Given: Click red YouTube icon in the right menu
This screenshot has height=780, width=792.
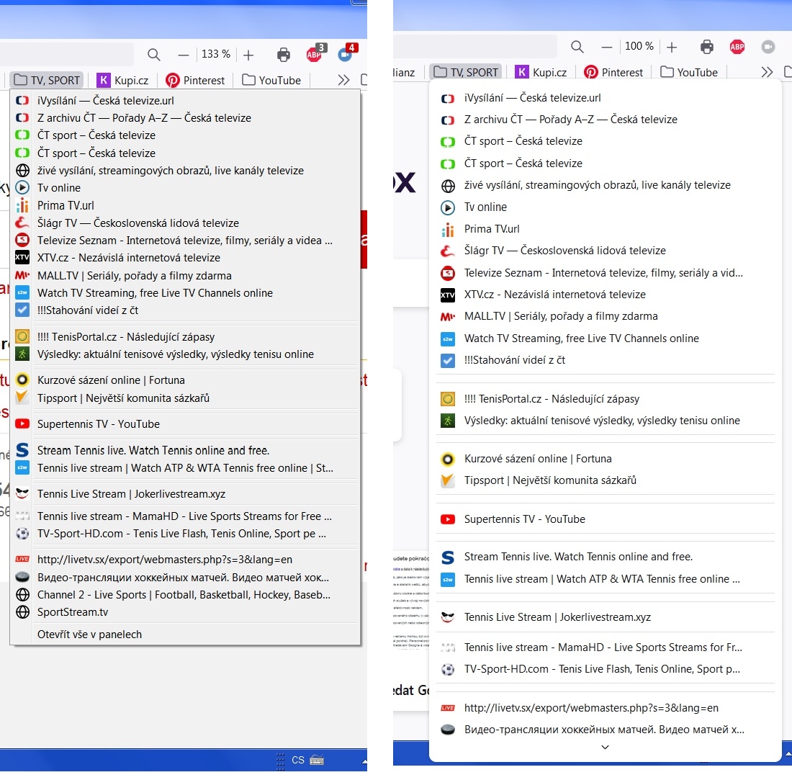Looking at the screenshot, I should click(x=448, y=519).
